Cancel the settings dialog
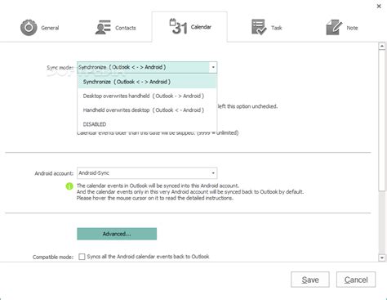Viewport: 387px width, 300px height. pyautogui.click(x=356, y=280)
